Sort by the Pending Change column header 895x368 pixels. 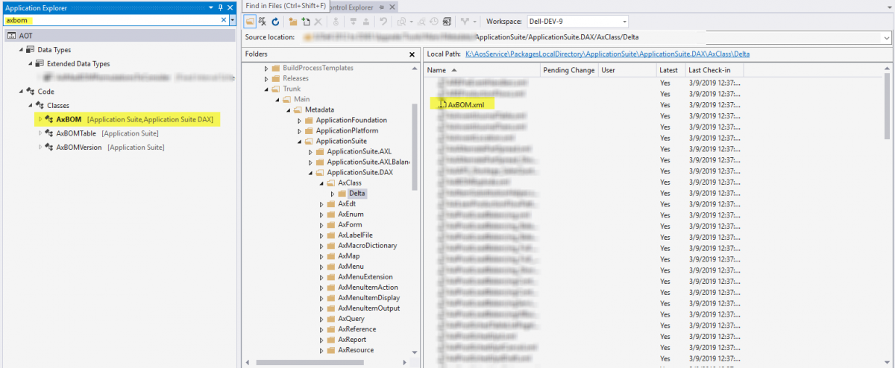click(x=569, y=70)
